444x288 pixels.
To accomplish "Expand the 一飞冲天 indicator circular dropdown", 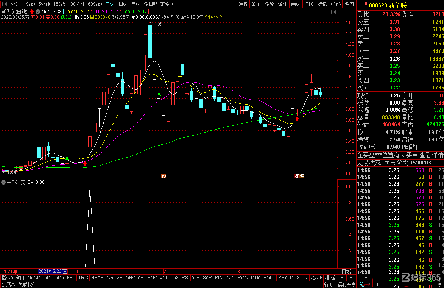I will coord(3,182).
